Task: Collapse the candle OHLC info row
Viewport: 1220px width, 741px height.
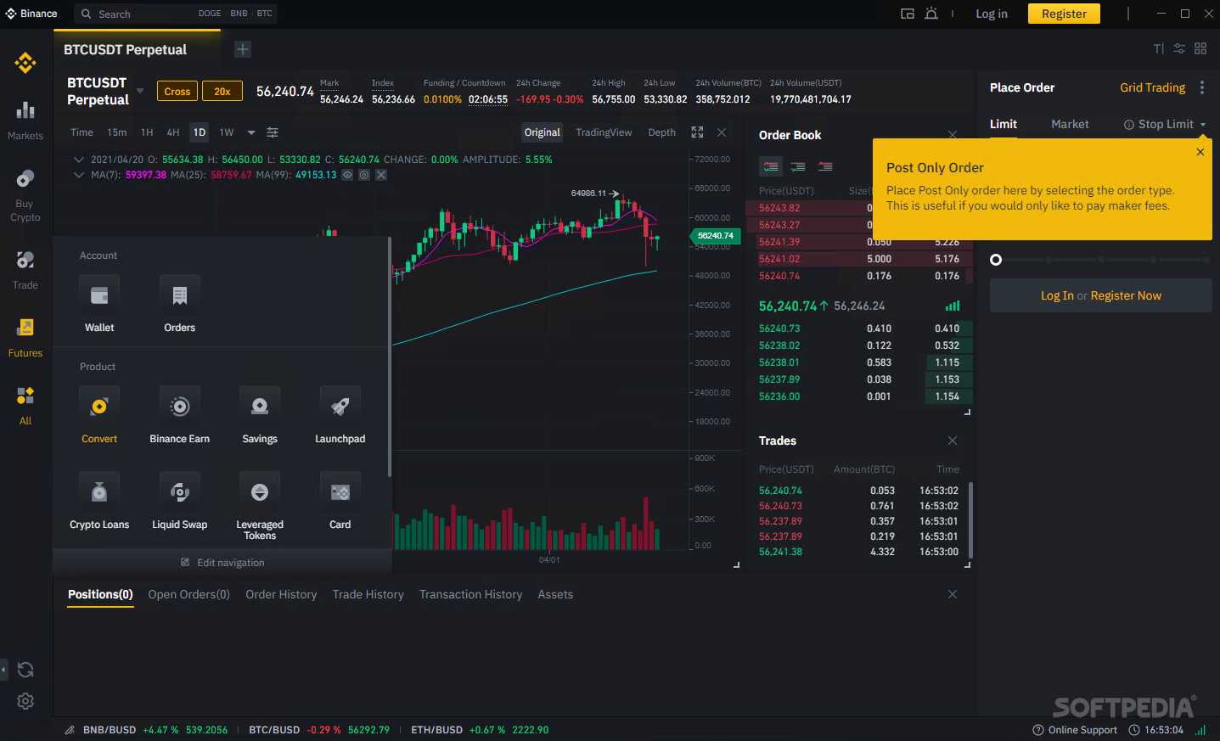Action: pyautogui.click(x=79, y=160)
